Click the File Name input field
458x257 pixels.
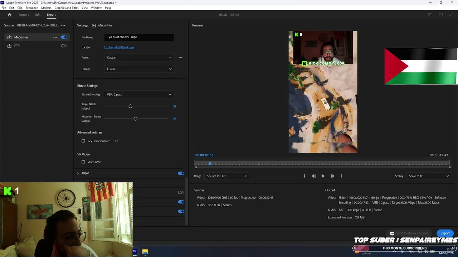(x=139, y=37)
